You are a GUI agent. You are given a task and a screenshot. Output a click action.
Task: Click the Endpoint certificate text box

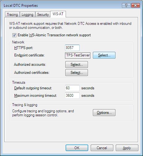pyautogui.click(x=78, y=55)
